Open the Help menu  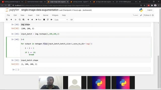(64, 15)
